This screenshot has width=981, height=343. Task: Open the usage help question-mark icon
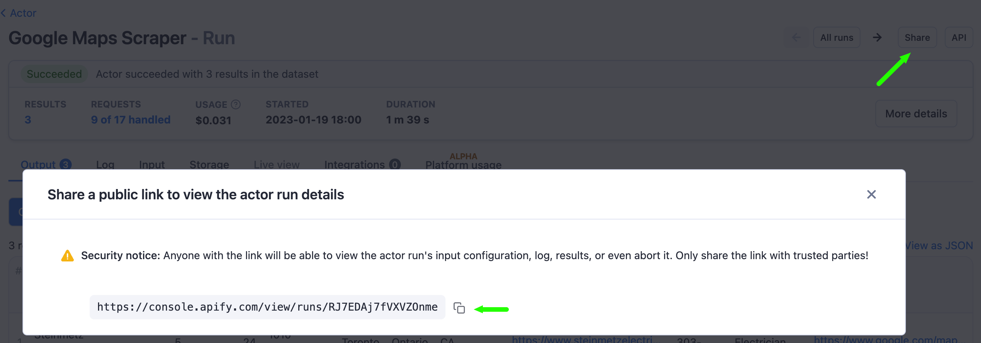[x=236, y=104]
